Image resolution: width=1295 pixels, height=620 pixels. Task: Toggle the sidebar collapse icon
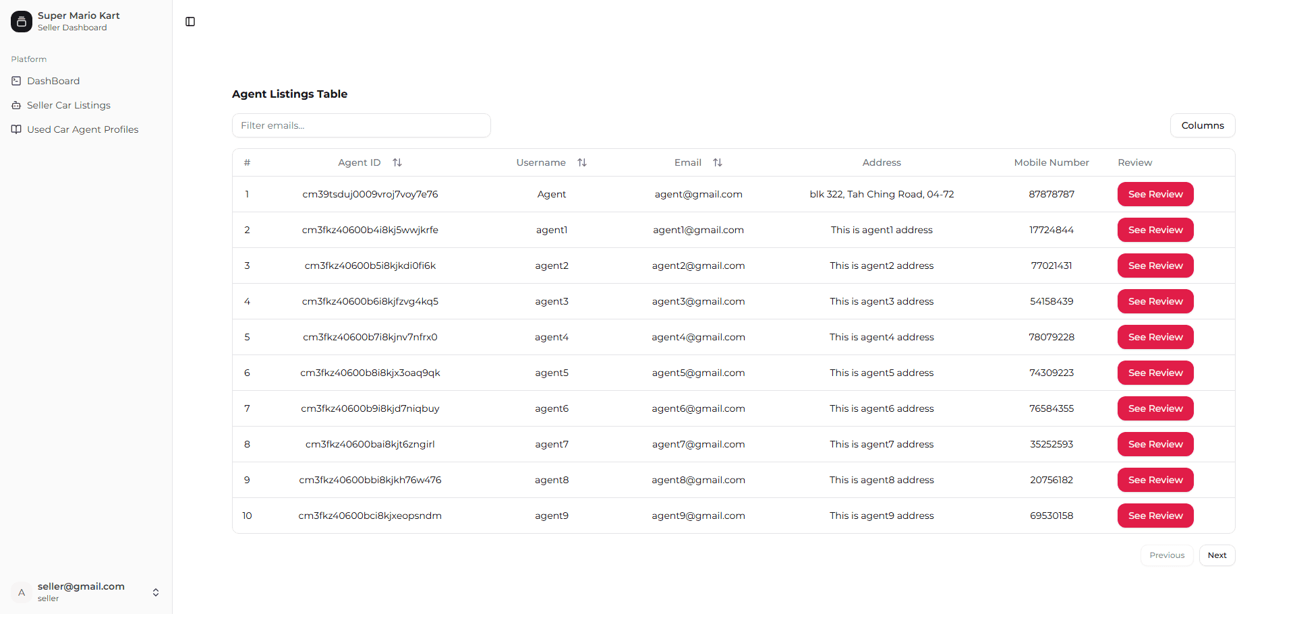tap(190, 22)
